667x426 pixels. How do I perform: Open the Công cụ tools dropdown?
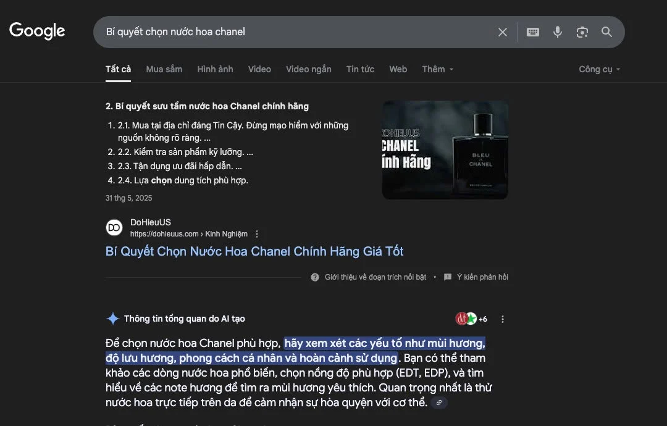(x=599, y=69)
